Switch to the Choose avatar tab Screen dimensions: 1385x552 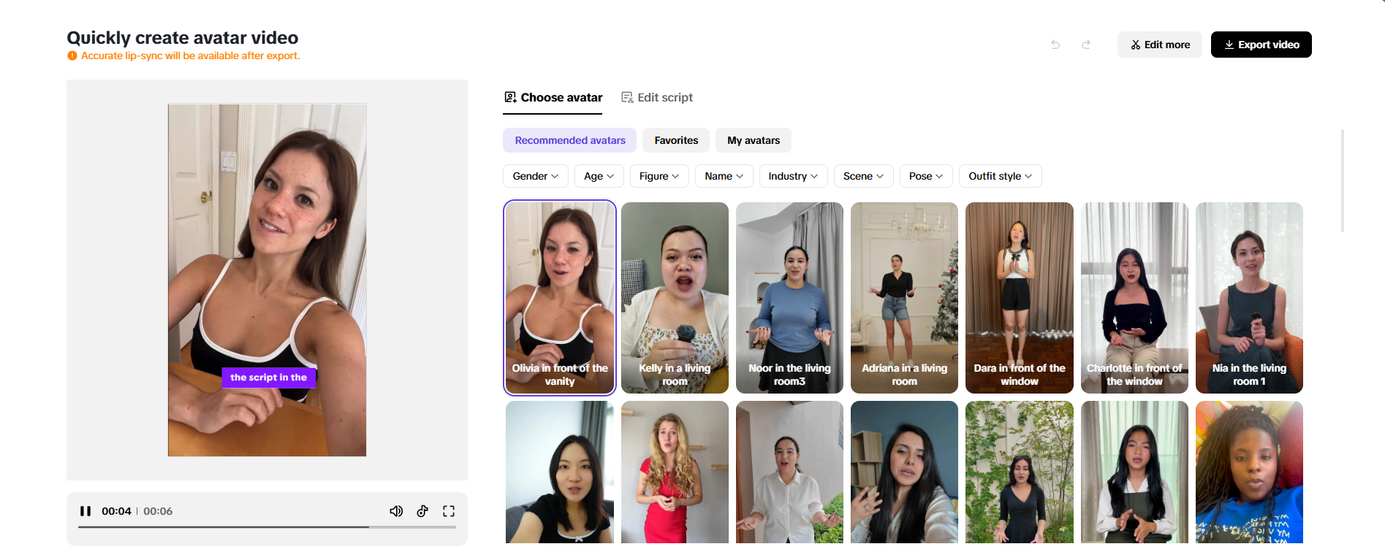[x=553, y=98]
